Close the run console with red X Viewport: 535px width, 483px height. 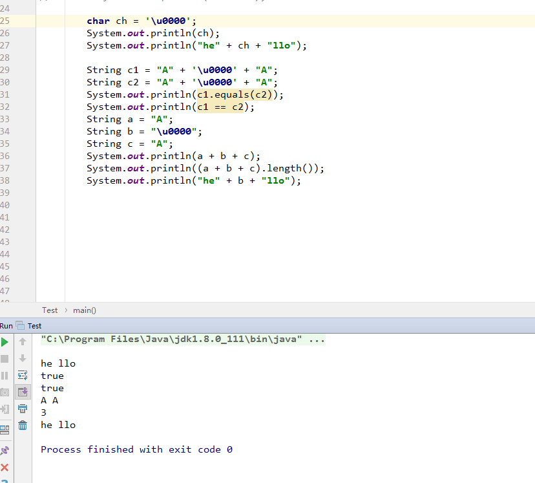5,467
